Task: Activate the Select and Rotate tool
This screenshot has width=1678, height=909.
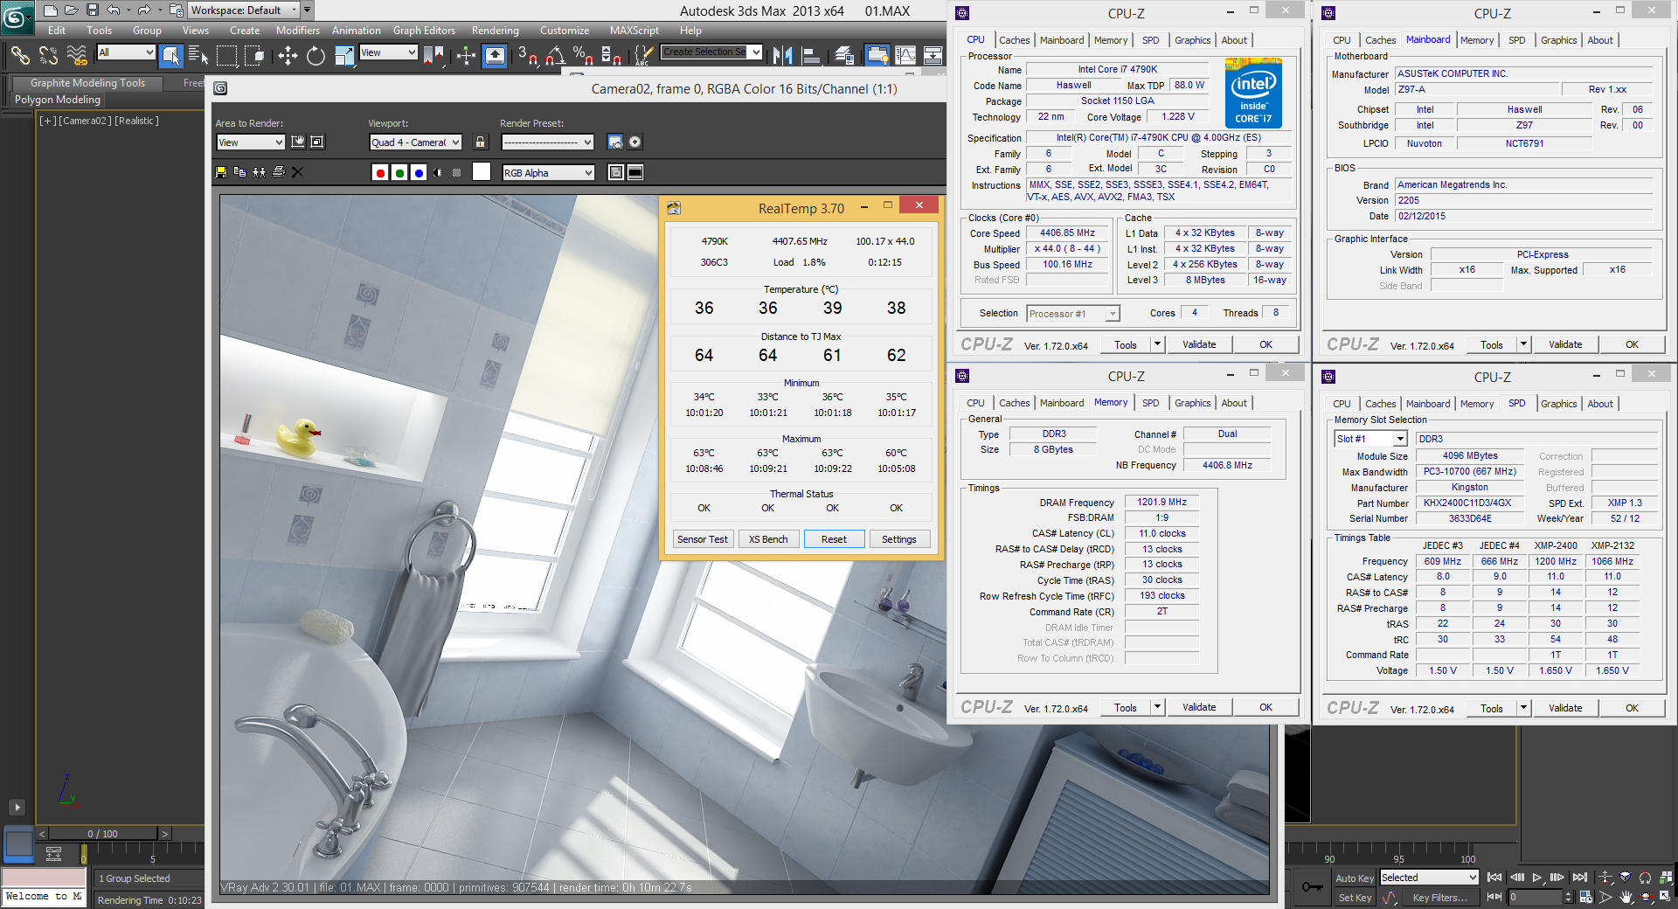Action: tap(315, 56)
